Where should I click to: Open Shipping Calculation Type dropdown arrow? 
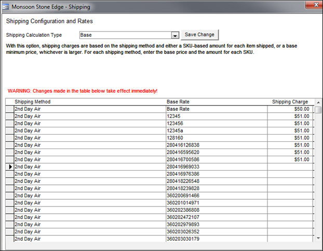[175, 35]
